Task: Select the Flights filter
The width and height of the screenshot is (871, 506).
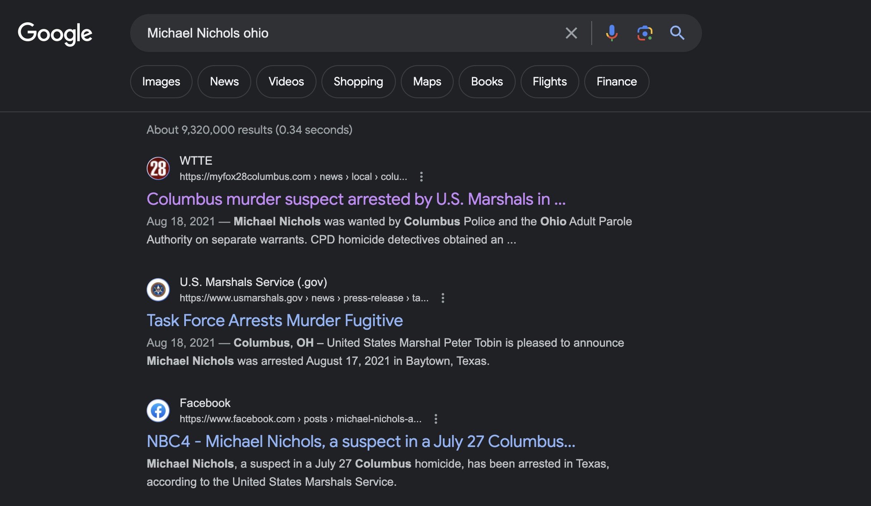Action: (550, 82)
